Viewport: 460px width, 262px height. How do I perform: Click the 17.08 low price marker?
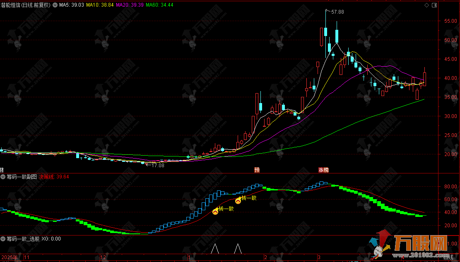[x=157, y=165]
